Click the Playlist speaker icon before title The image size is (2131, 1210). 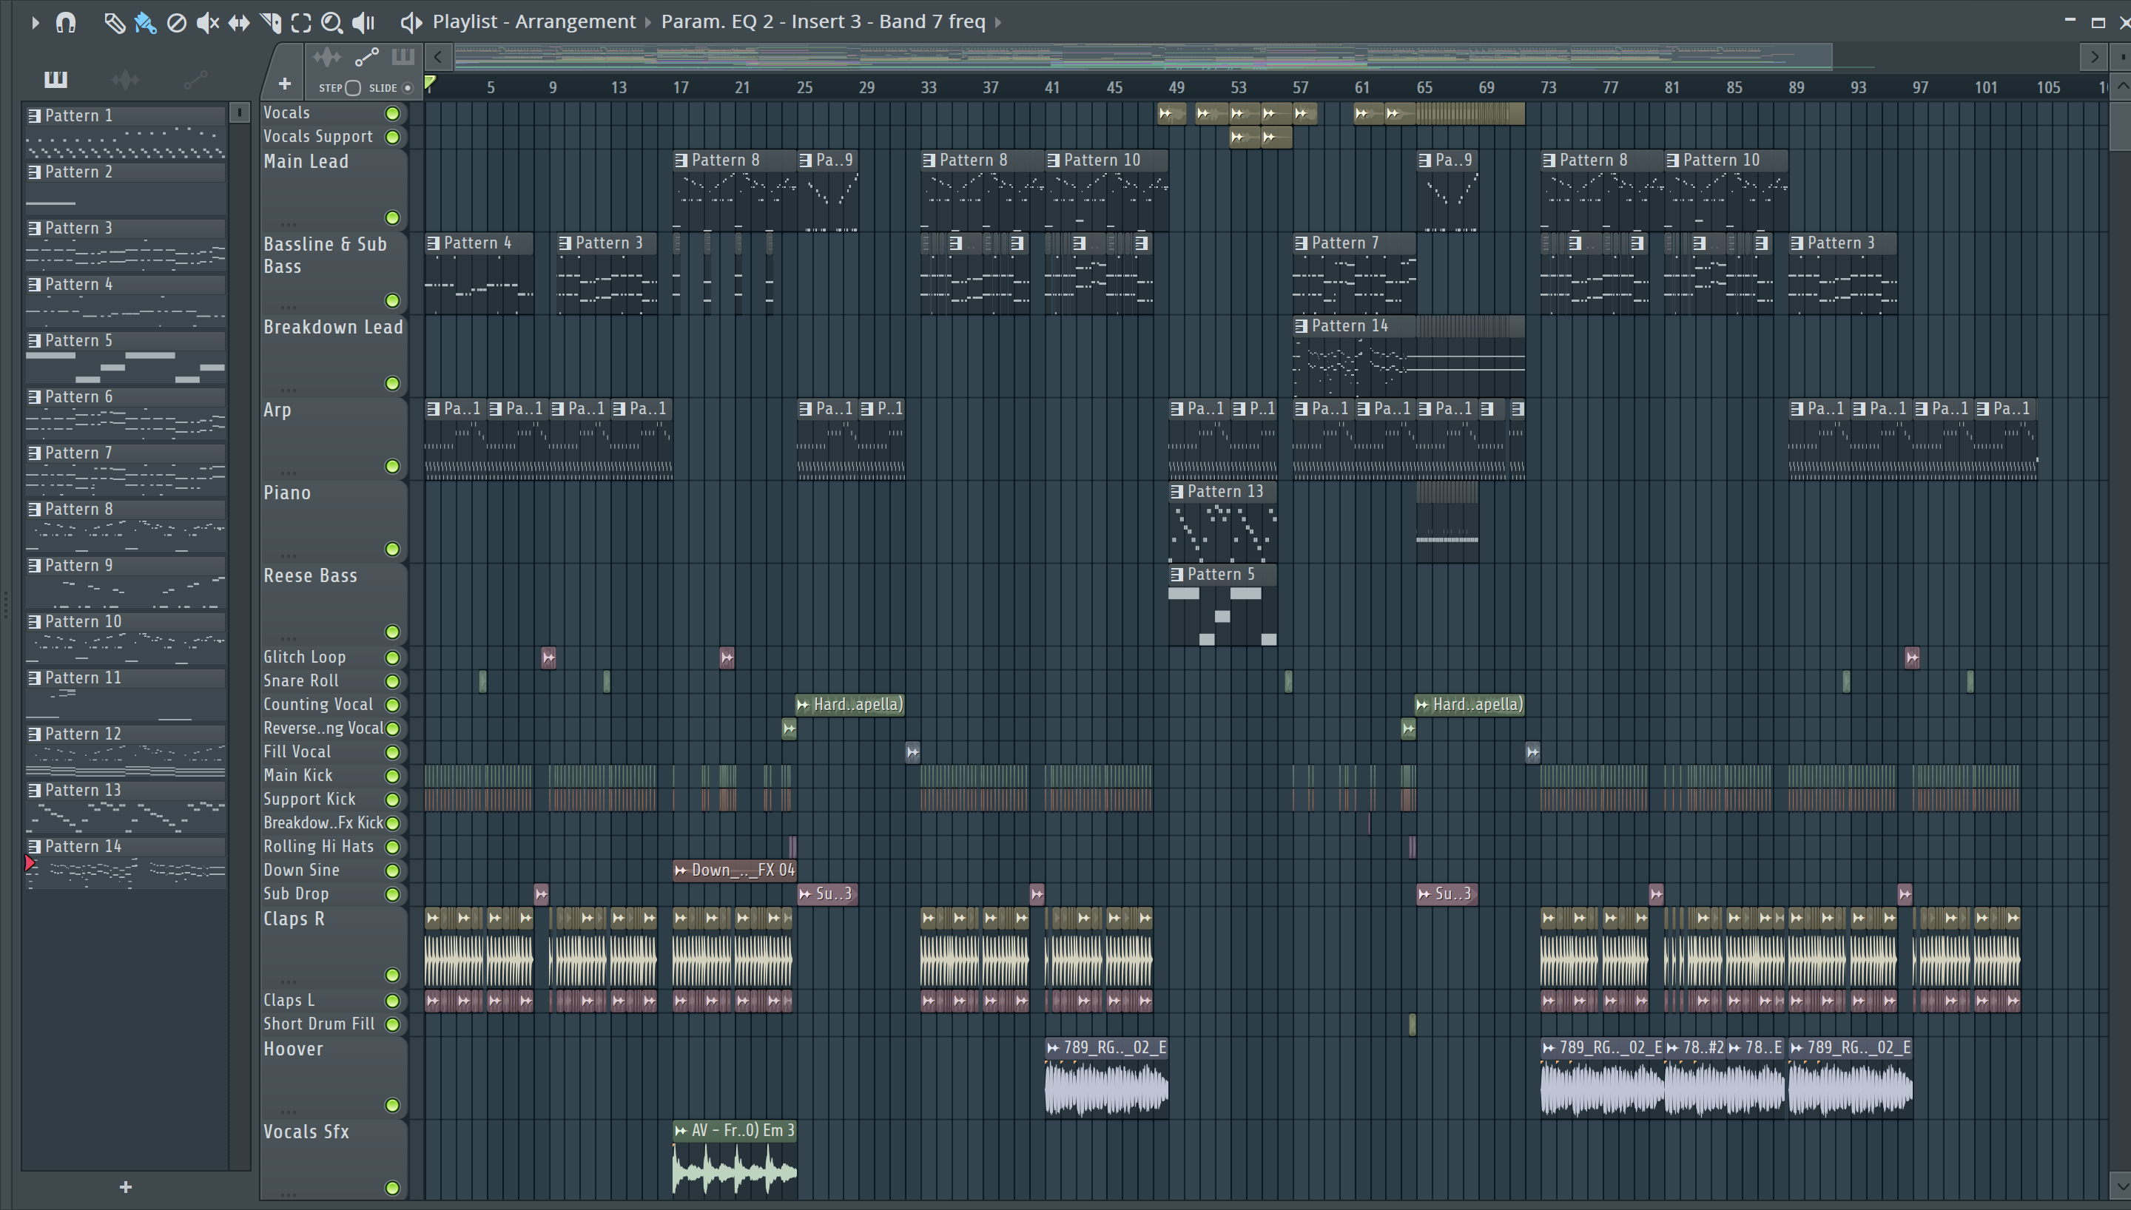[x=411, y=22]
